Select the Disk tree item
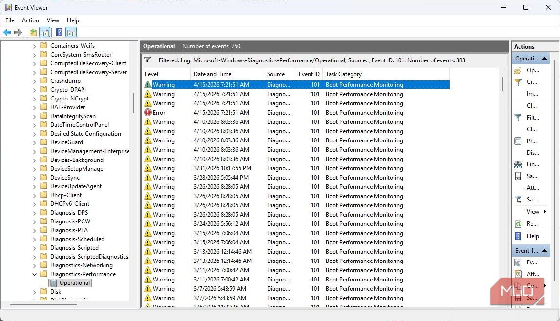The width and height of the screenshot is (560, 321). click(x=55, y=292)
